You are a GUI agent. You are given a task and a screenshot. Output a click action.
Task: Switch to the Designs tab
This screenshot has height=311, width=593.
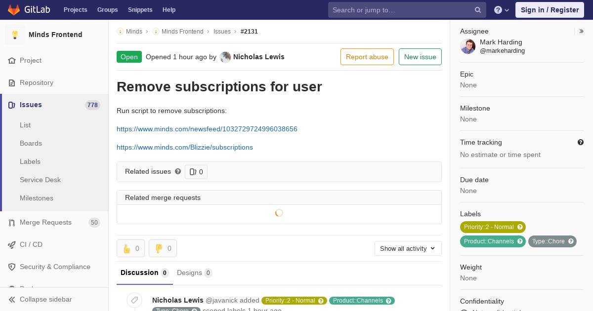[195, 272]
